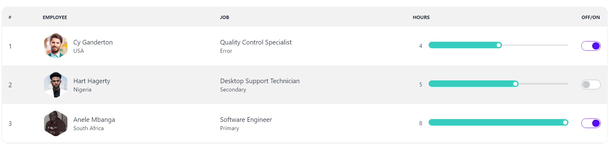This screenshot has width=614, height=147.
Task: Select the name Cy Ganderton
Action: click(93, 42)
